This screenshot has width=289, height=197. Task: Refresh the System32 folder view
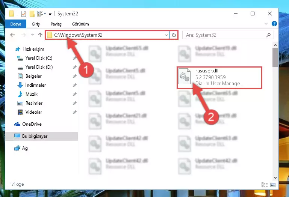(x=174, y=35)
